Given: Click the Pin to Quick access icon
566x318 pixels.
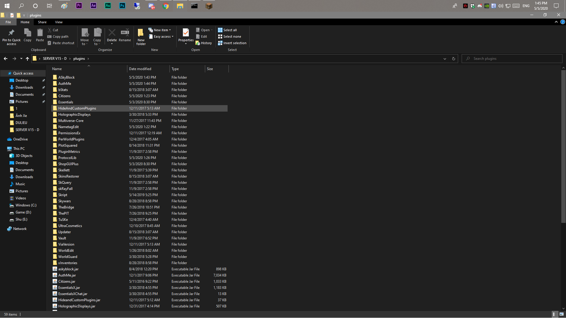Looking at the screenshot, I should pos(11,33).
